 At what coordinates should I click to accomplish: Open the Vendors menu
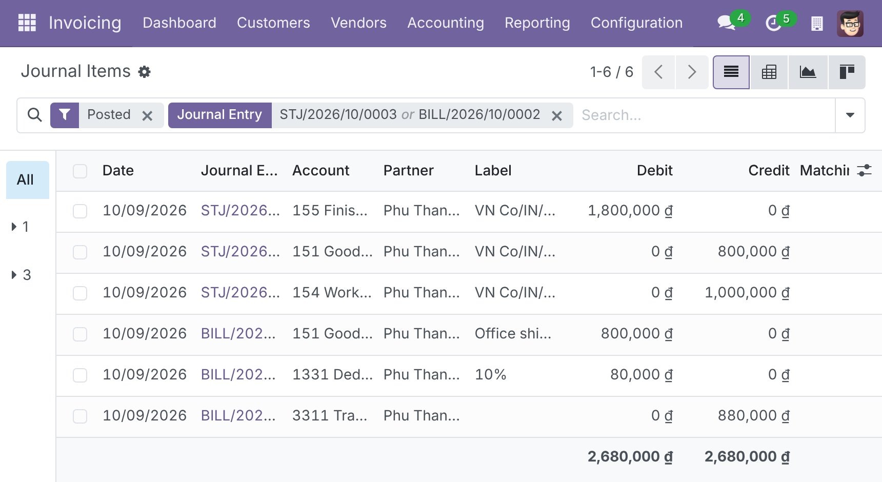[x=358, y=23]
